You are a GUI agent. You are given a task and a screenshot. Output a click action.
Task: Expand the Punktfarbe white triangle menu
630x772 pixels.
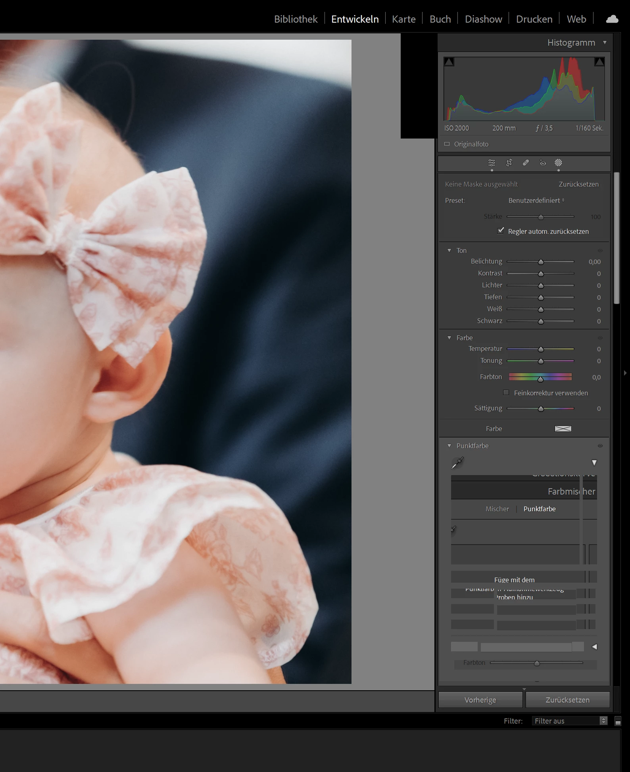[x=594, y=463]
